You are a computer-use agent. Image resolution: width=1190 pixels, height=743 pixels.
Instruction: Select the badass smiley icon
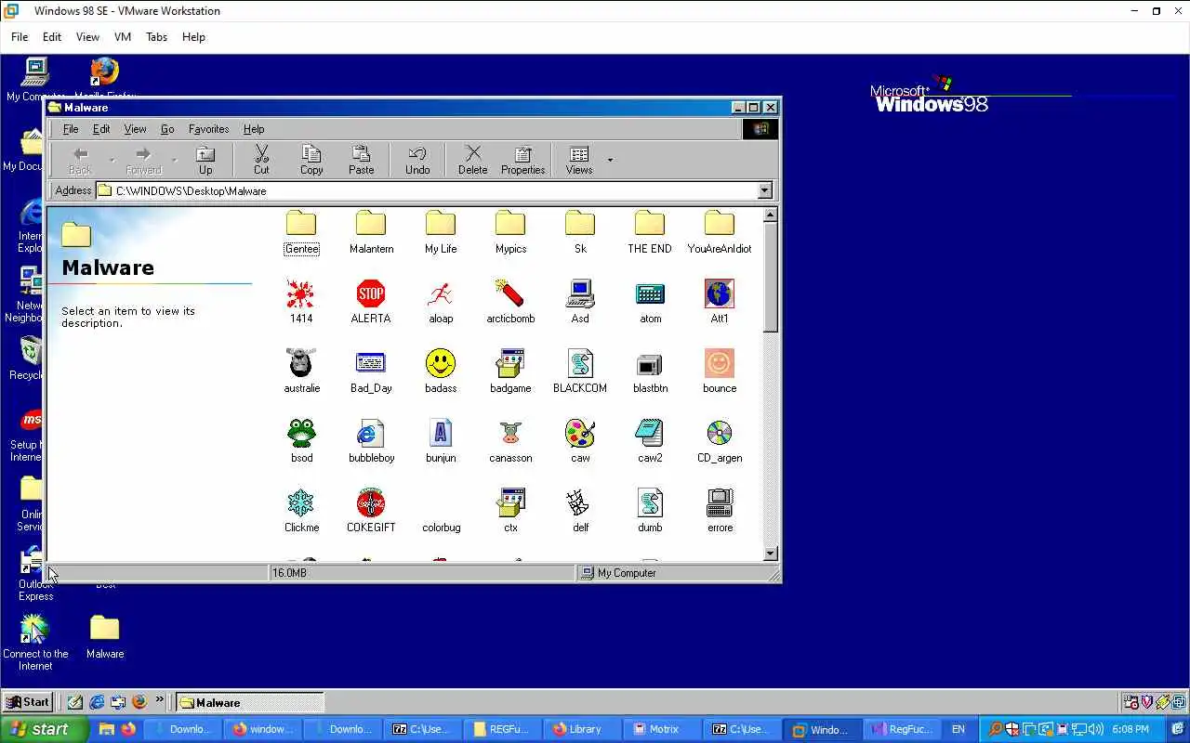click(441, 363)
